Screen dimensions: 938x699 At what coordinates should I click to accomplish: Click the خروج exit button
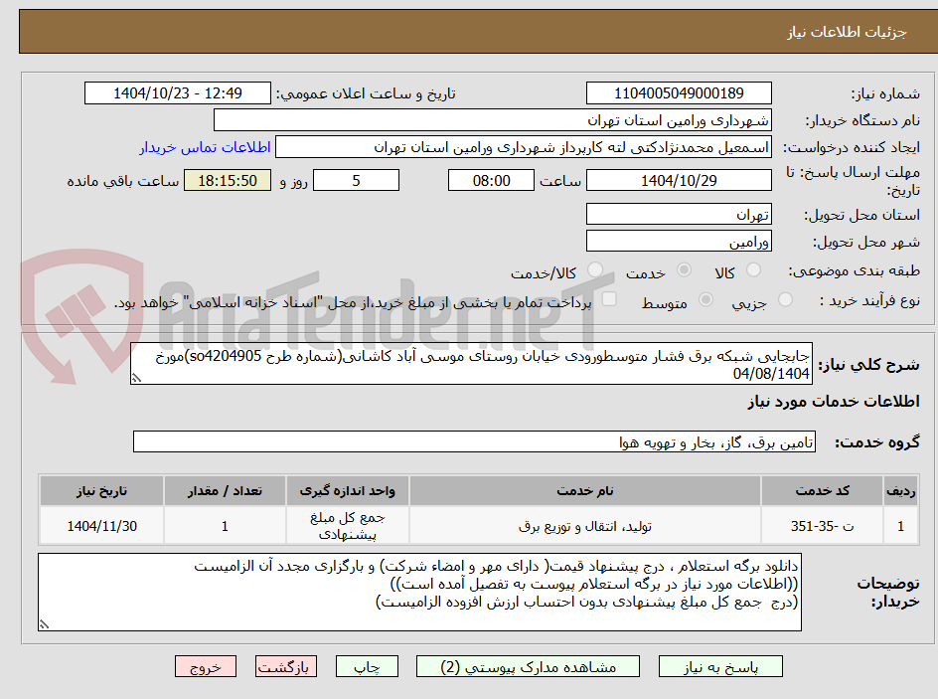click(205, 666)
